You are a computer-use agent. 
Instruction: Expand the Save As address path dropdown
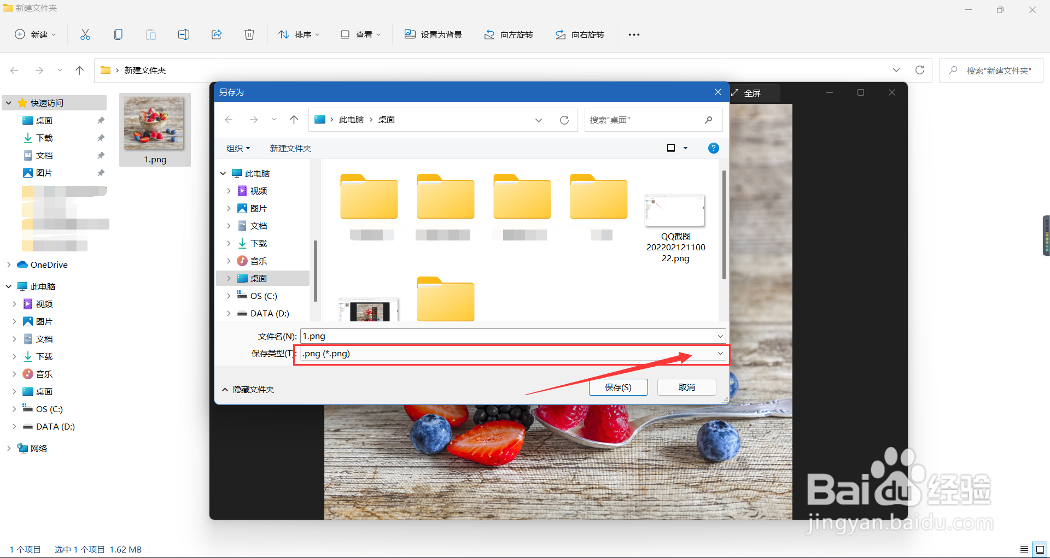539,120
